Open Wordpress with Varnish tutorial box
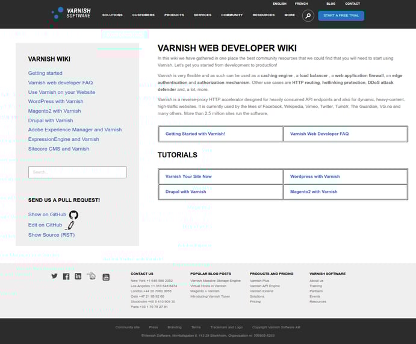Image resolution: width=416 pixels, height=344 pixels. pyautogui.click(x=346, y=177)
